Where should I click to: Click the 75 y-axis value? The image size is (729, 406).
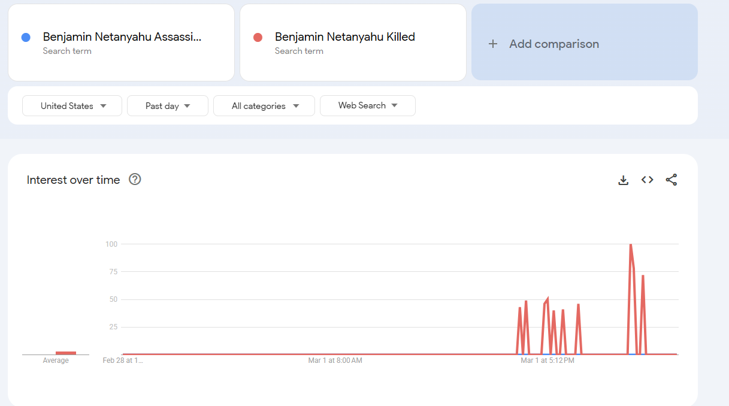[113, 272]
